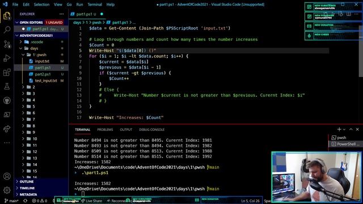Open the File menu

(x=15, y=5)
